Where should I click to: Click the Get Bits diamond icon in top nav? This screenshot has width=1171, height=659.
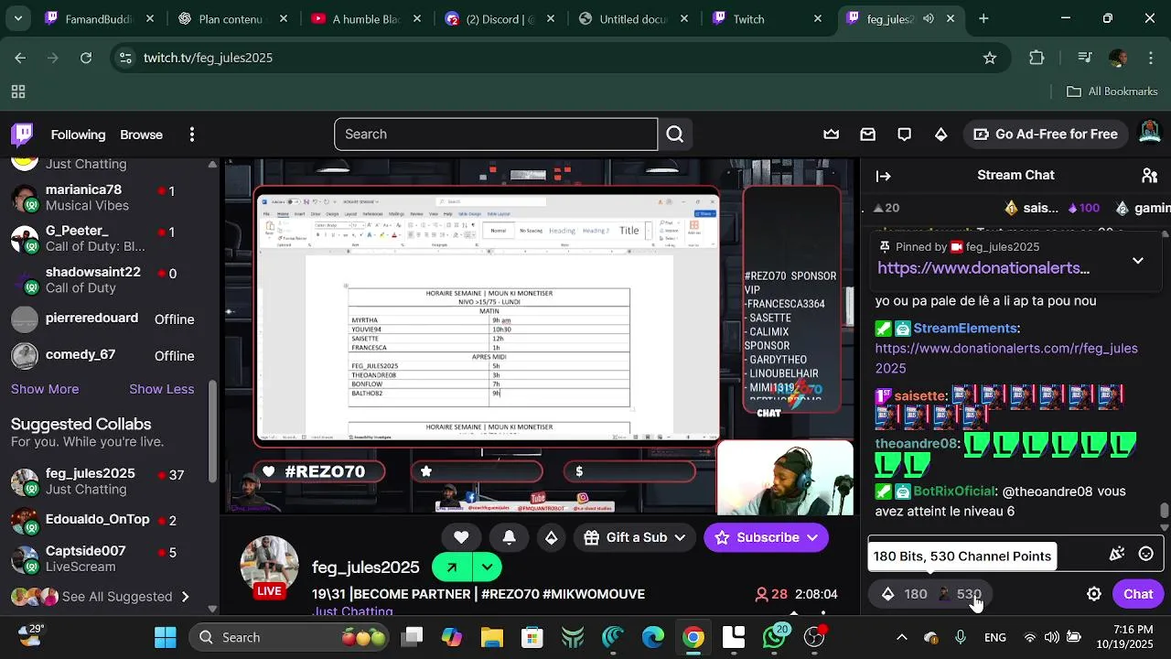(941, 135)
